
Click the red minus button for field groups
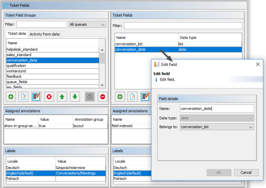(102, 96)
